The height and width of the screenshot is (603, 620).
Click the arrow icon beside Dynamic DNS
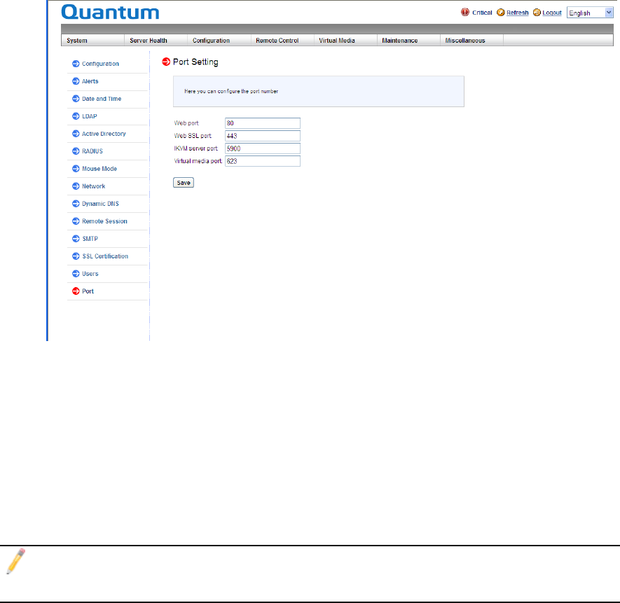click(76, 204)
